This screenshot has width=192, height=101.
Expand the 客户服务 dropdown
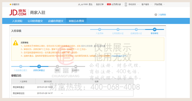(x=151, y=4)
